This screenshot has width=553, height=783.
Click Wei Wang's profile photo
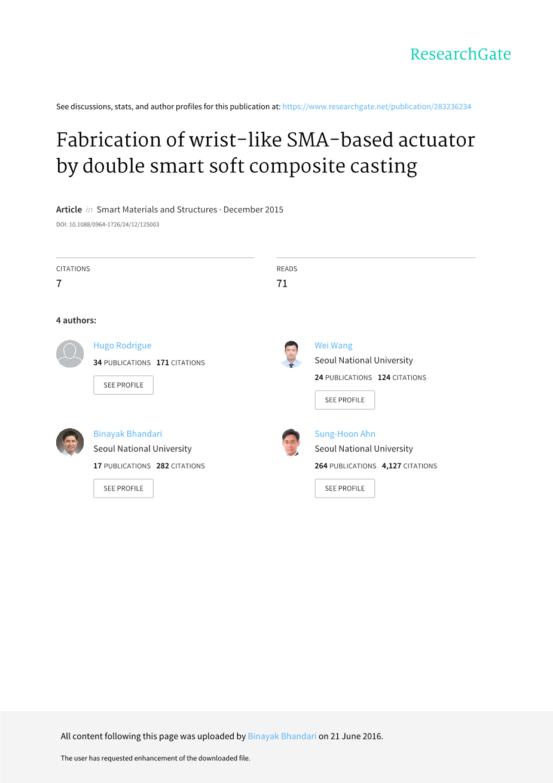291,354
